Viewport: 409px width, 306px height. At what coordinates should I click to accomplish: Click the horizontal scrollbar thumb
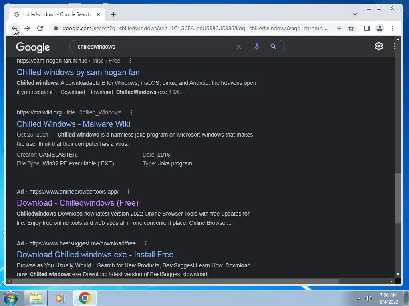[x=175, y=281]
